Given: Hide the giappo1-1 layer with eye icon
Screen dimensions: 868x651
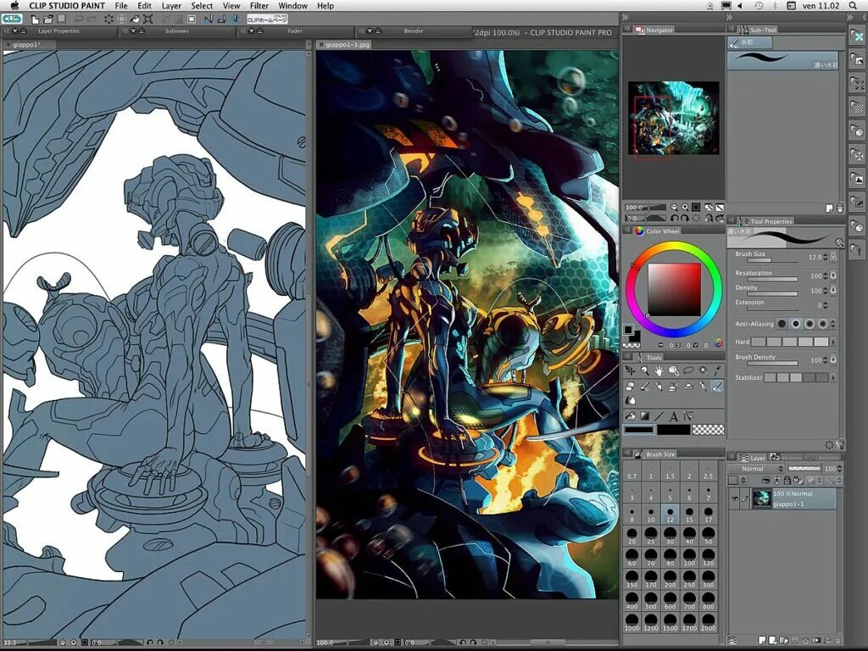Looking at the screenshot, I should point(735,498).
